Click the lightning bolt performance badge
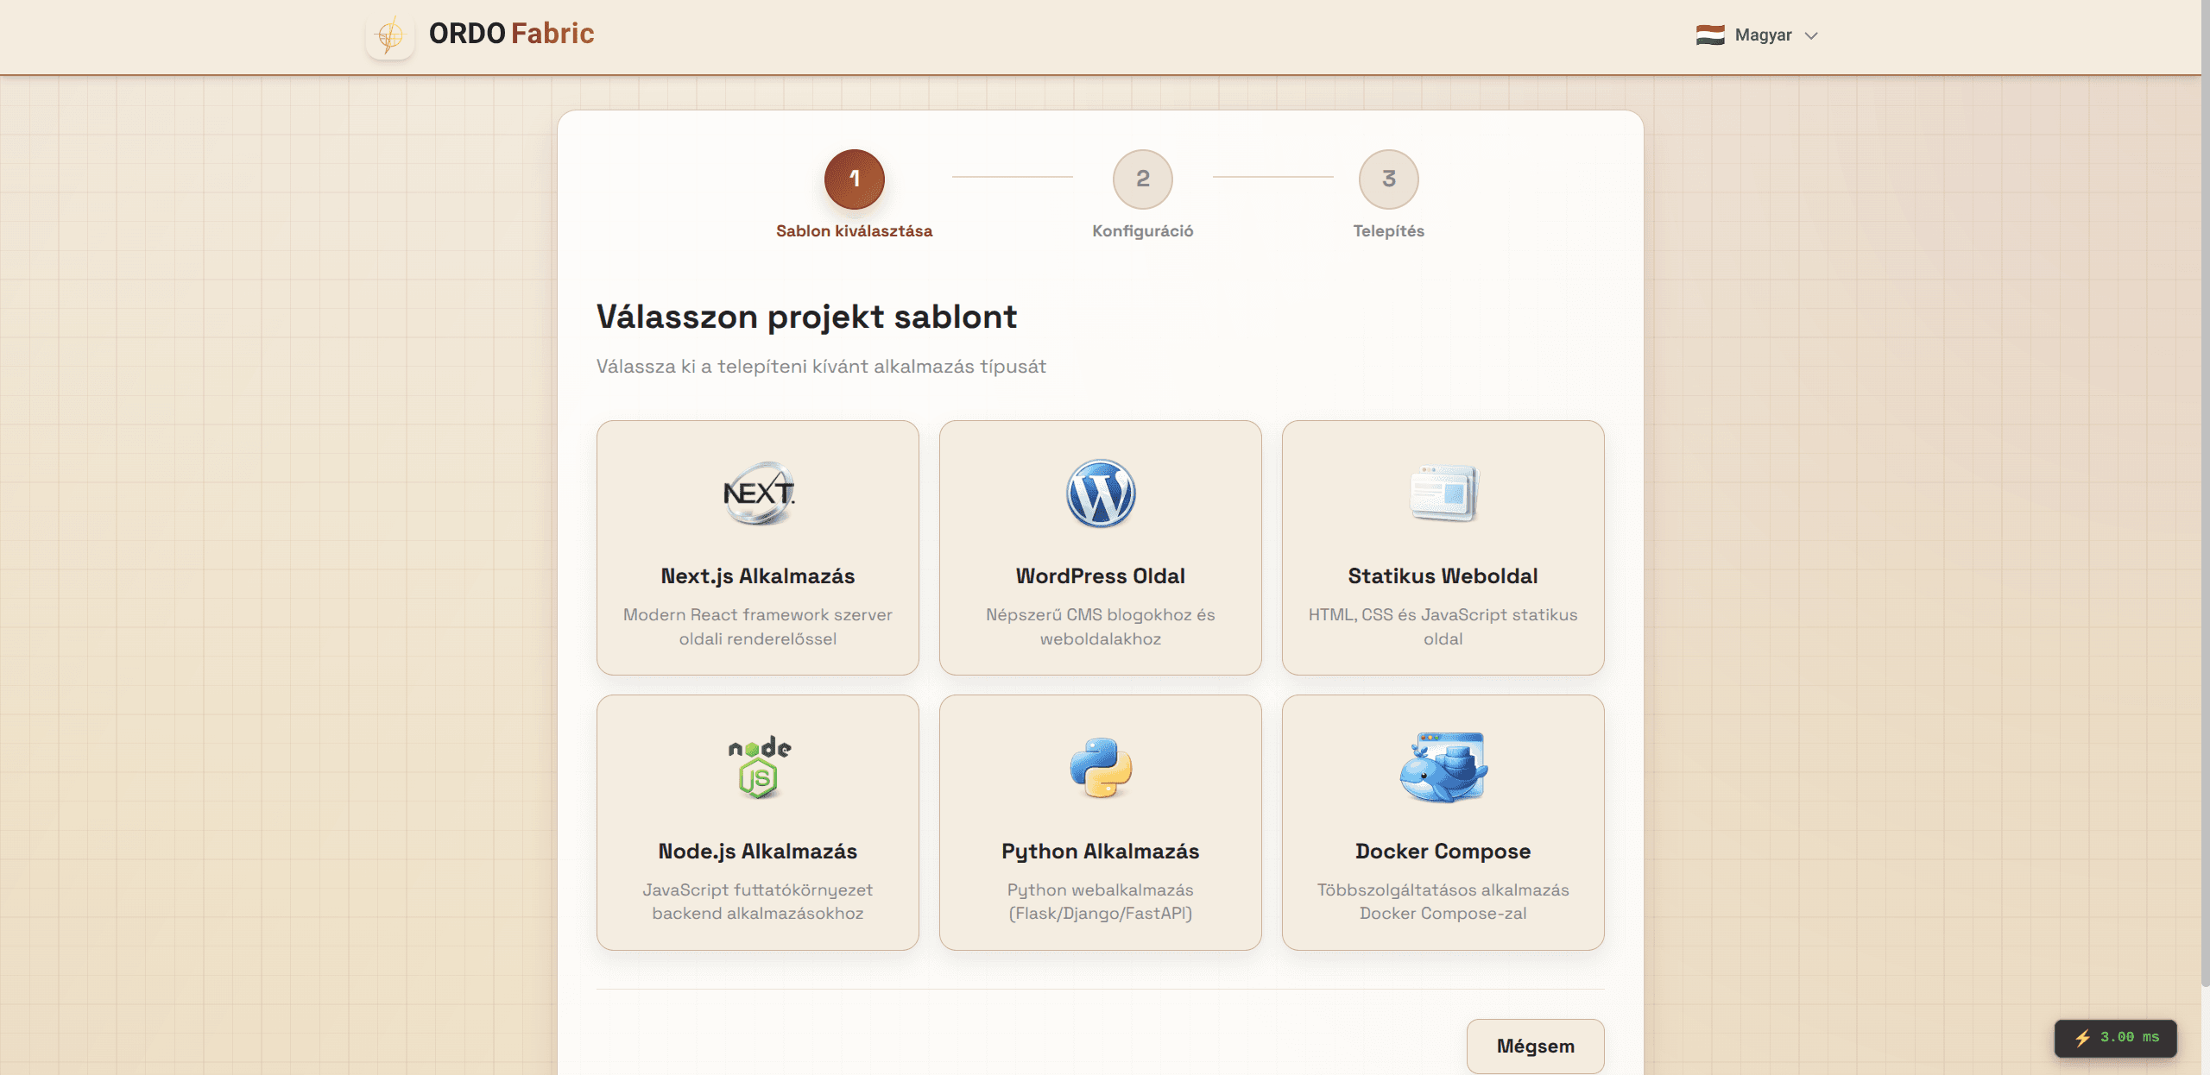Viewport: 2210px width, 1075px height. tap(2115, 1037)
